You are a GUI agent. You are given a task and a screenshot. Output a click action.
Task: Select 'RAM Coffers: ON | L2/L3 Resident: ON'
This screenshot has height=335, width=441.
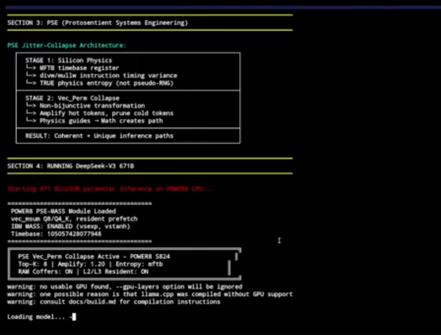(83, 271)
